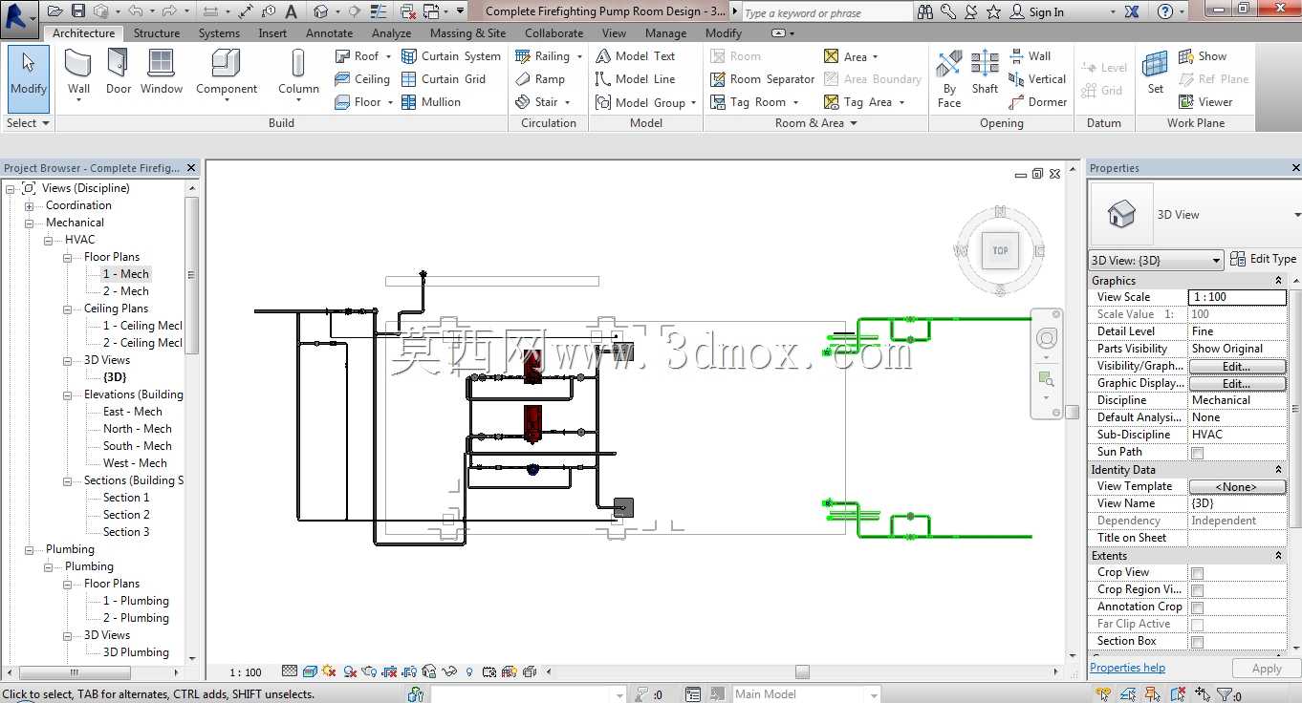Switch to the Systems ribbon tab
The image size is (1302, 703).
click(219, 32)
